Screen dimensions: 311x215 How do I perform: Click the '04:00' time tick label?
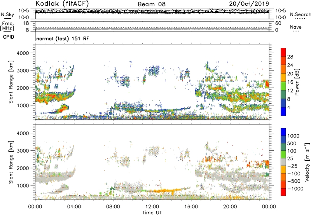coord(74,207)
